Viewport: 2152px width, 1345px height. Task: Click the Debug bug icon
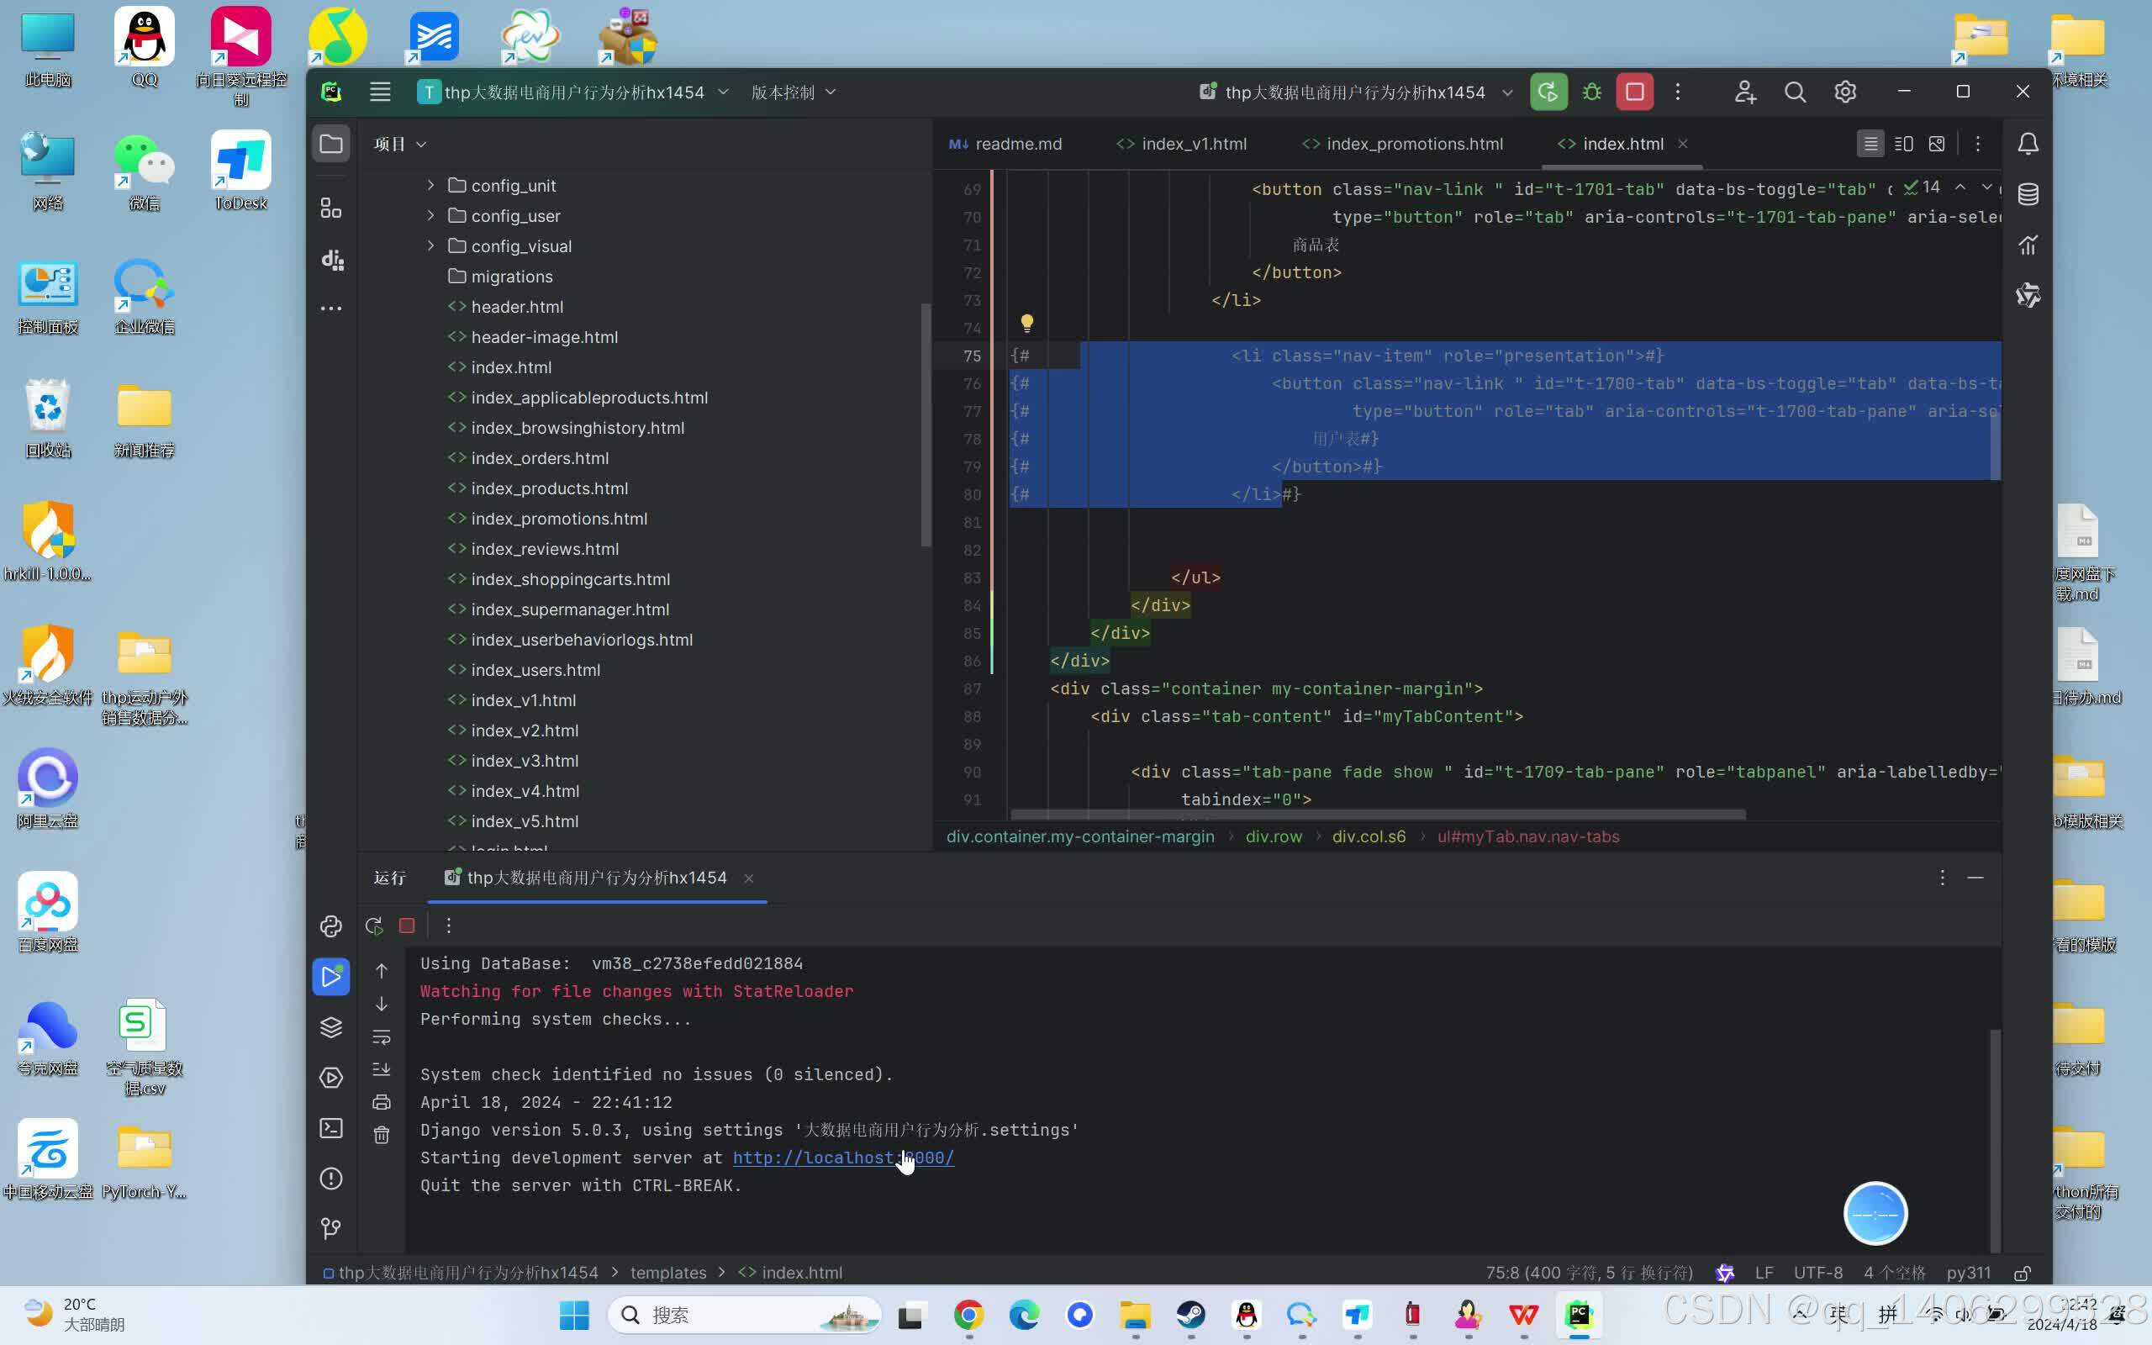point(1592,92)
